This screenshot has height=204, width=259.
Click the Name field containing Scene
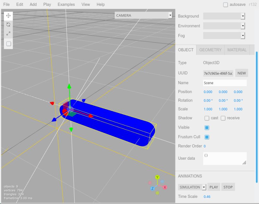point(225,83)
